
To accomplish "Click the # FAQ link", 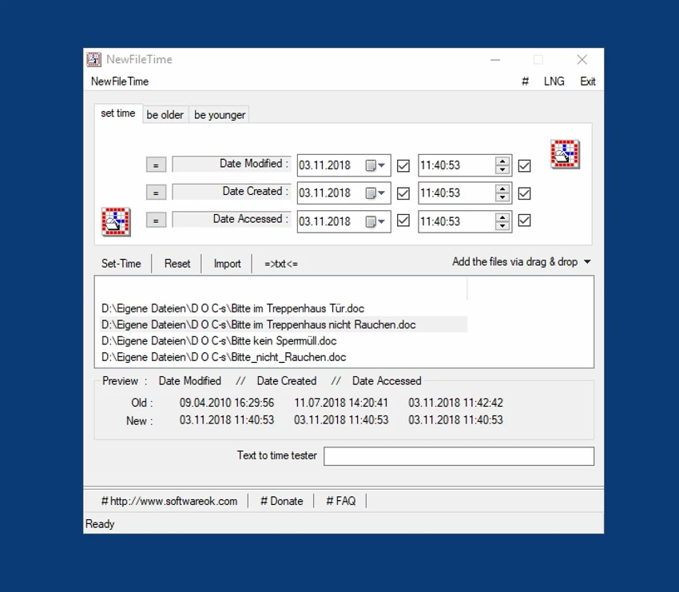I will (341, 501).
